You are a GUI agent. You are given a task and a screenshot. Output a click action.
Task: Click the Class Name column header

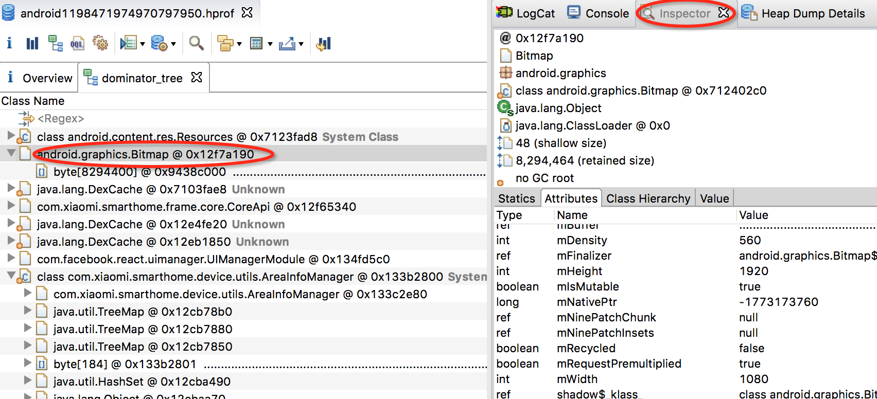pos(33,101)
